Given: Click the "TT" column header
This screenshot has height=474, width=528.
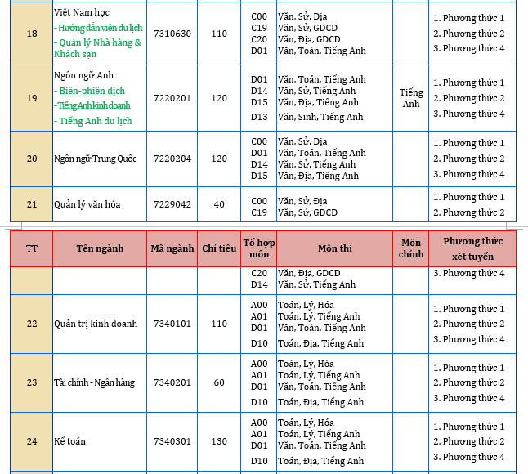Looking at the screenshot, I should pyautogui.click(x=32, y=248).
